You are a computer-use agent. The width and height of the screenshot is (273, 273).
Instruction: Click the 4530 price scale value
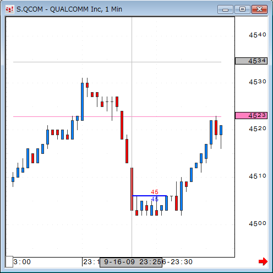pyautogui.click(x=258, y=82)
